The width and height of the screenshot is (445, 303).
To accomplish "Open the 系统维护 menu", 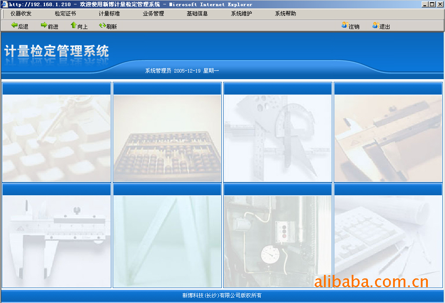I will 241,14.
